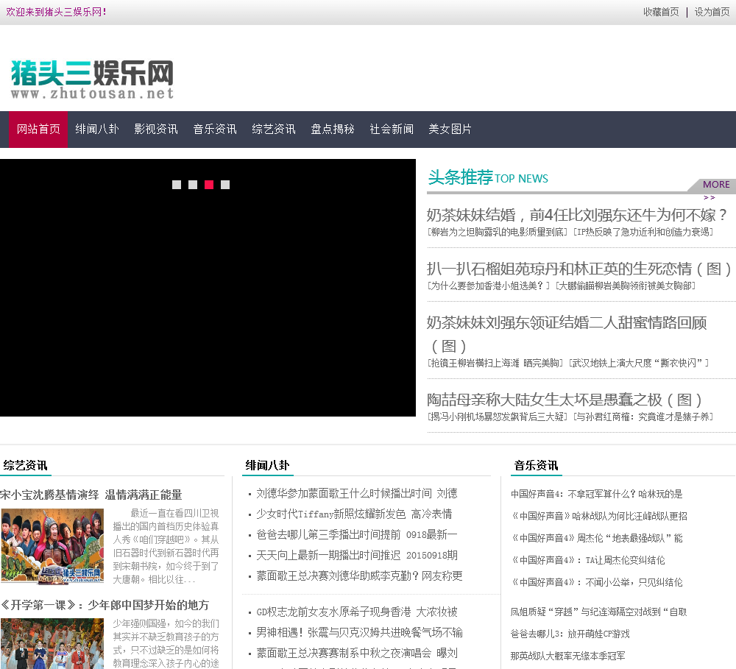Select the second carousel slide indicator
Viewport: 736px width, 669px height.
click(193, 185)
